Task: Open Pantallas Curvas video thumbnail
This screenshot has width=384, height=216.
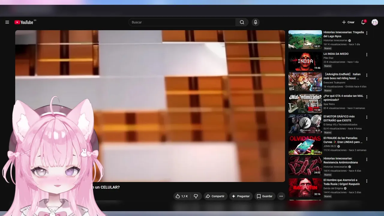Action: [305, 145]
